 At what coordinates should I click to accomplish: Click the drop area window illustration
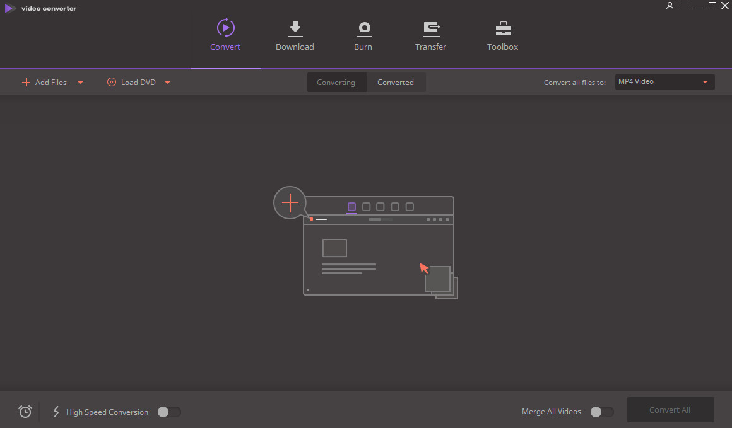point(378,255)
